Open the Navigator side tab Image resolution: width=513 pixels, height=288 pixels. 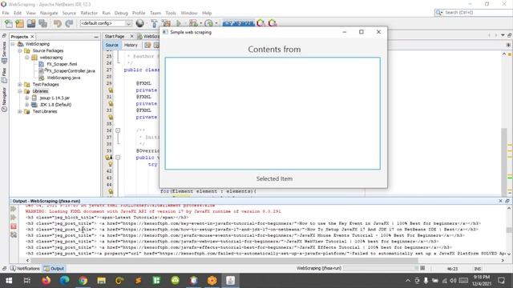tap(4, 99)
